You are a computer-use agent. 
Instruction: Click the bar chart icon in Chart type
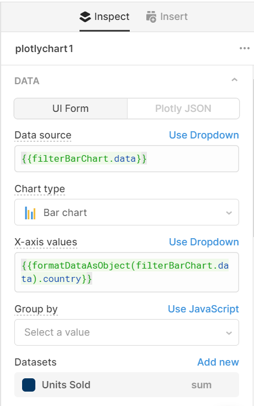30,213
